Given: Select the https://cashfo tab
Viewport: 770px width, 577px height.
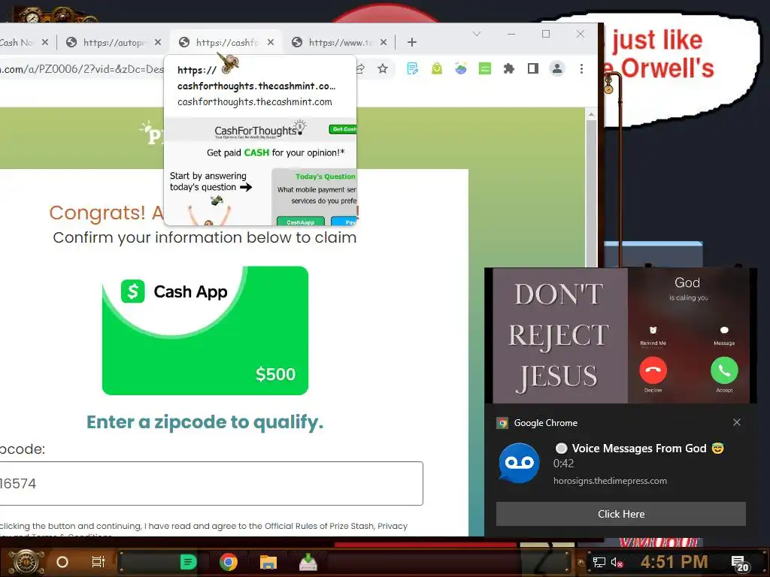Looking at the screenshot, I should click(x=226, y=43).
